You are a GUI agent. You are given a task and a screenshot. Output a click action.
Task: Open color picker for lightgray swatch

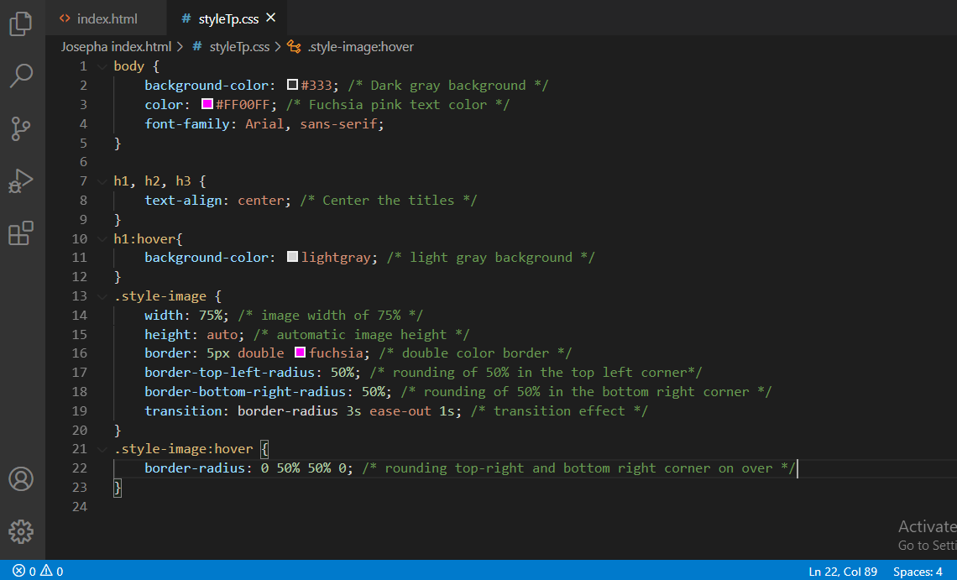coord(292,256)
